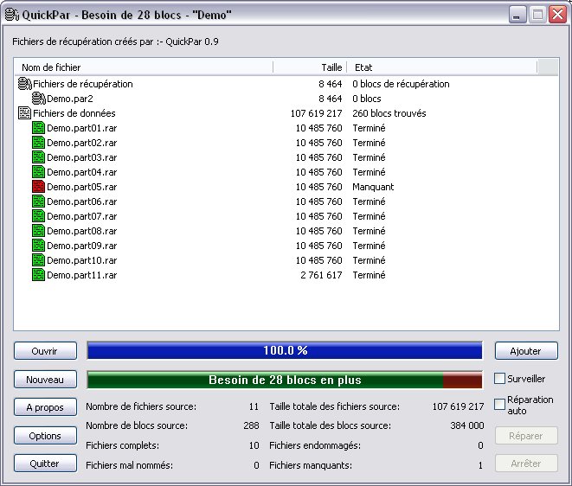Select the Demo.part04.rar file name
The image size is (572, 486).
81,172
